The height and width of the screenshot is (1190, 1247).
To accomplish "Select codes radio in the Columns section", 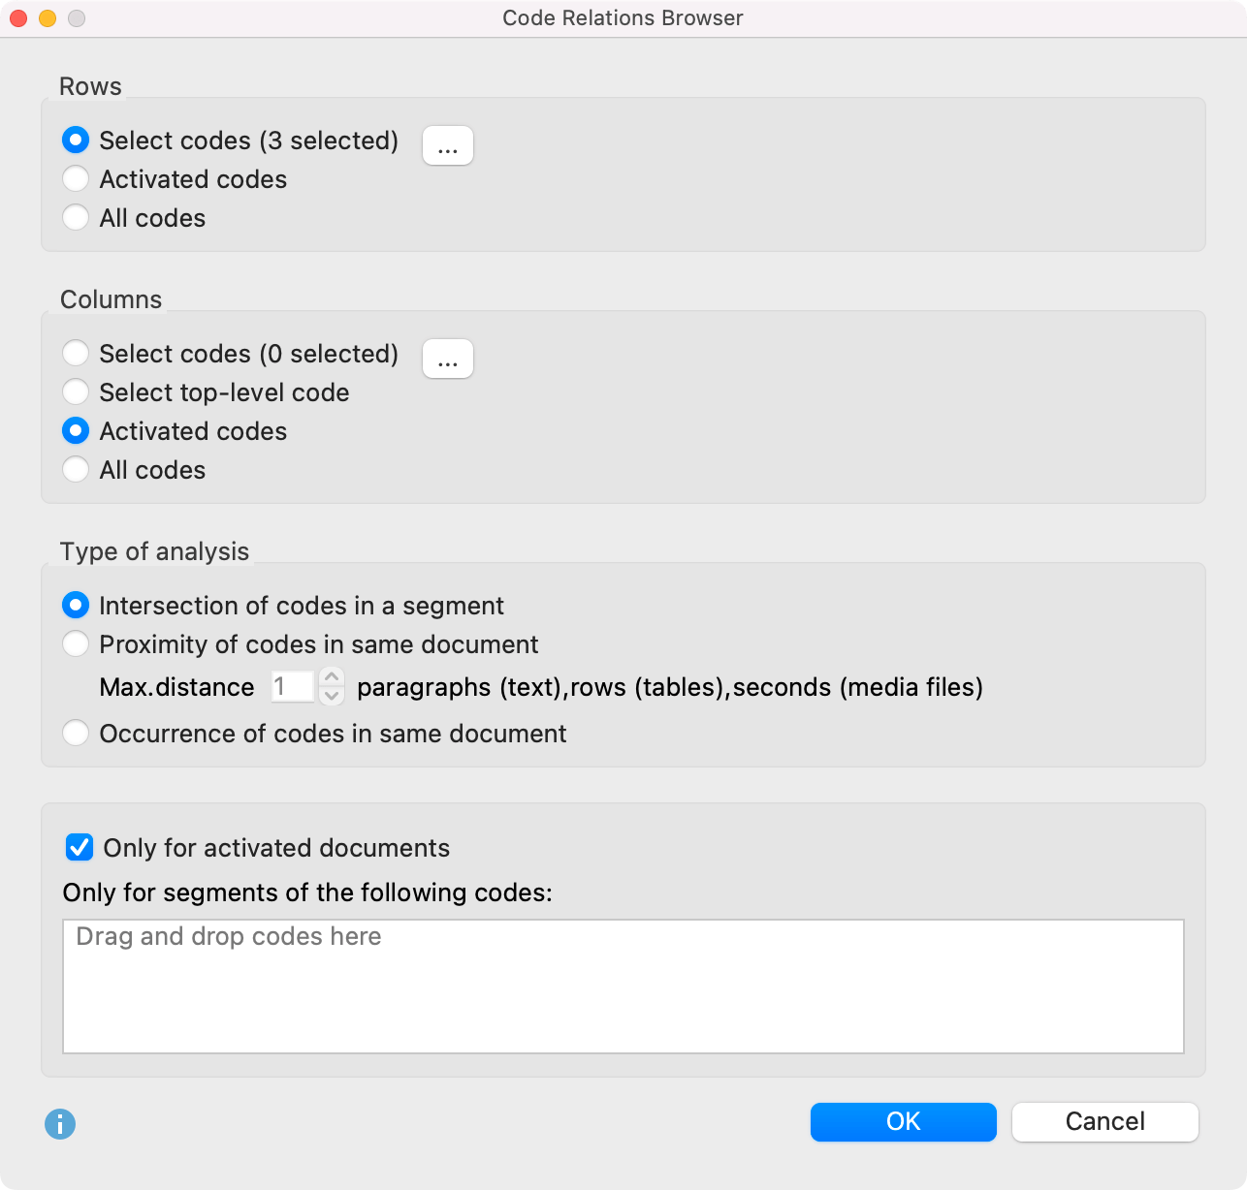I will point(76,353).
